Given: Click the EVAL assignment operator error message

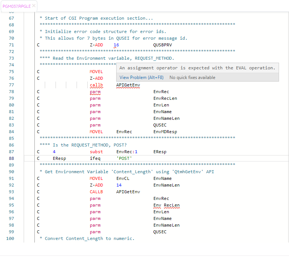Looking at the screenshot, I should (197, 68).
